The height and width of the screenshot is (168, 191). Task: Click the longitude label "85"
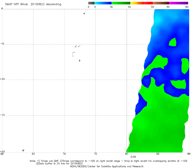pyautogui.click(x=158, y=154)
